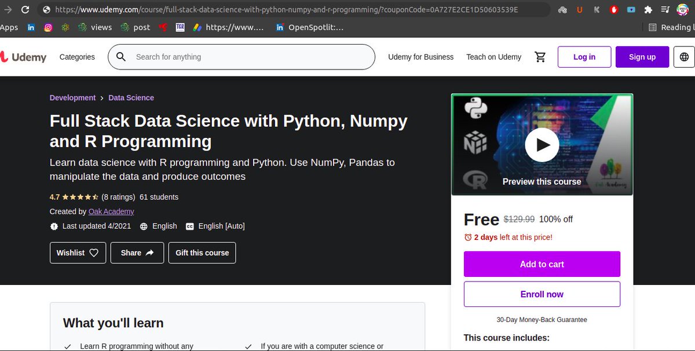Click the 'English [Auto]' captions label
695x351 pixels.
tap(221, 226)
